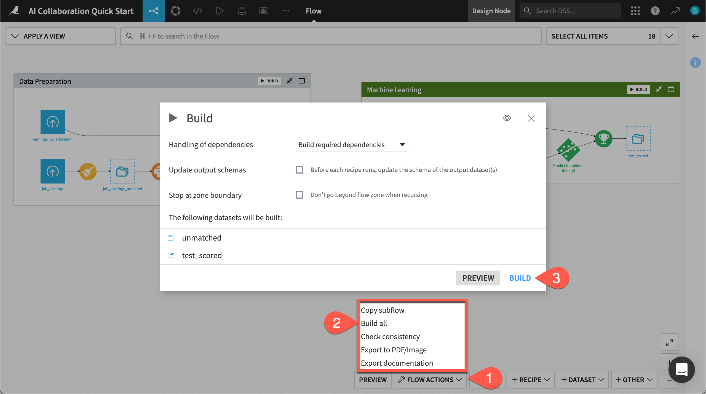
Task: Open the Dataiku bird home logo
Action: [x=14, y=11]
